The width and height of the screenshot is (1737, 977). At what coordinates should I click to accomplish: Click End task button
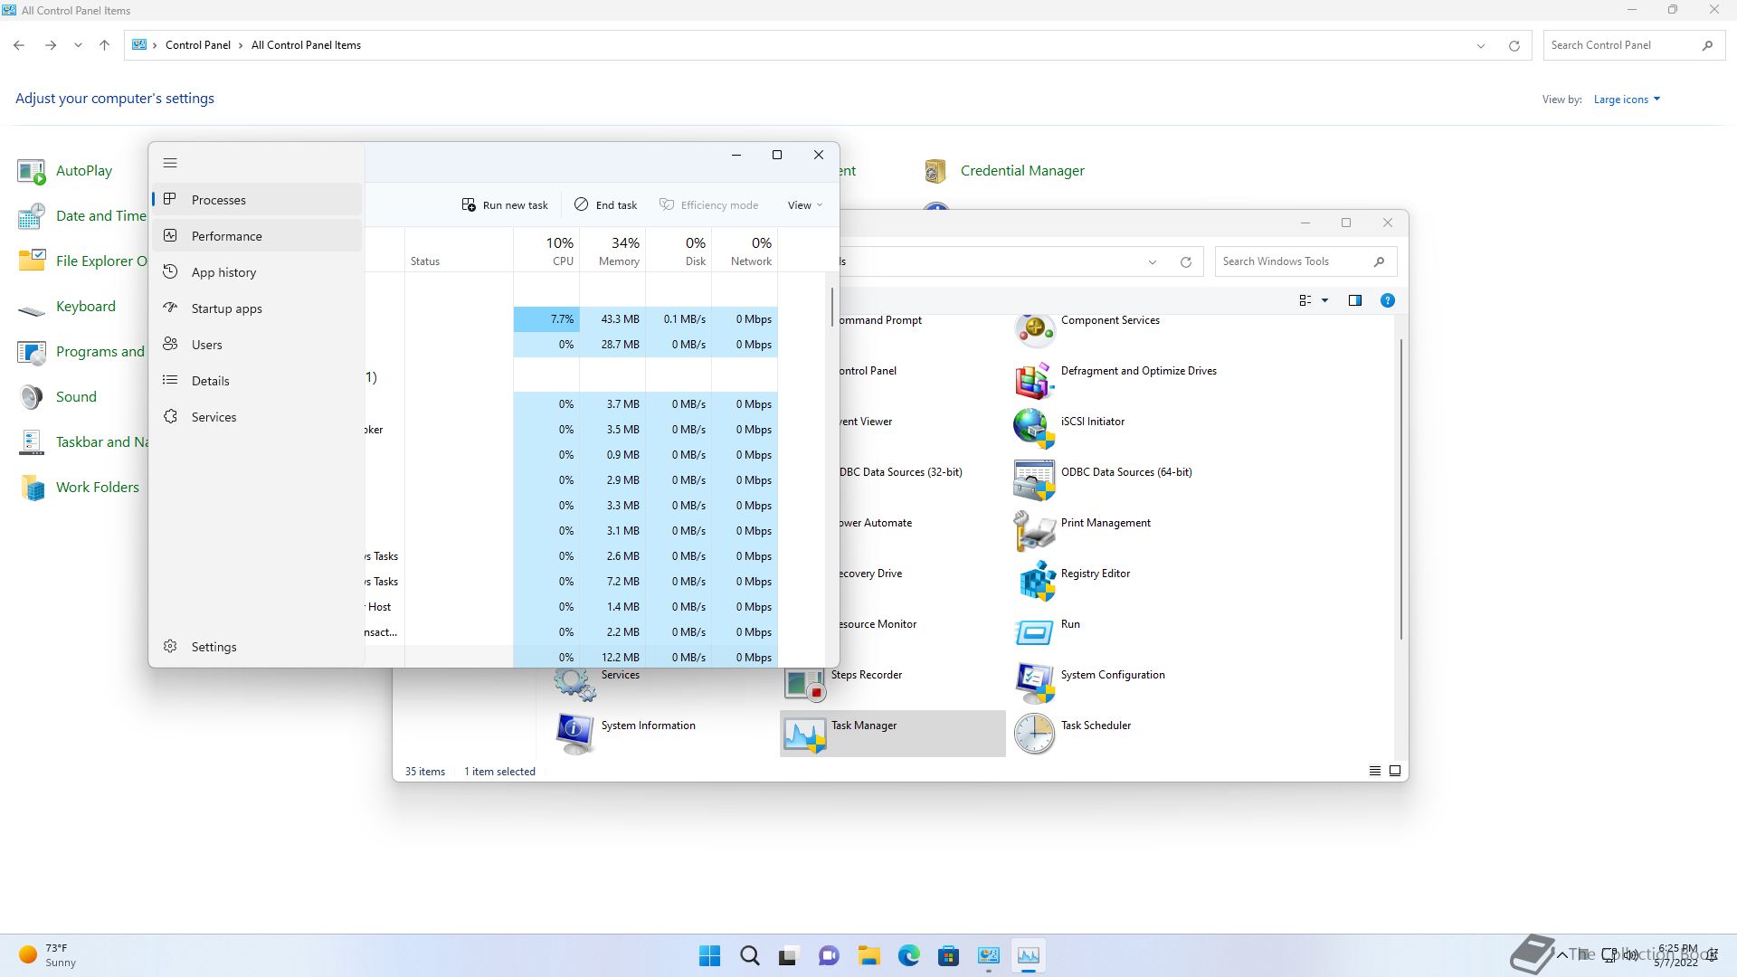[x=605, y=205]
